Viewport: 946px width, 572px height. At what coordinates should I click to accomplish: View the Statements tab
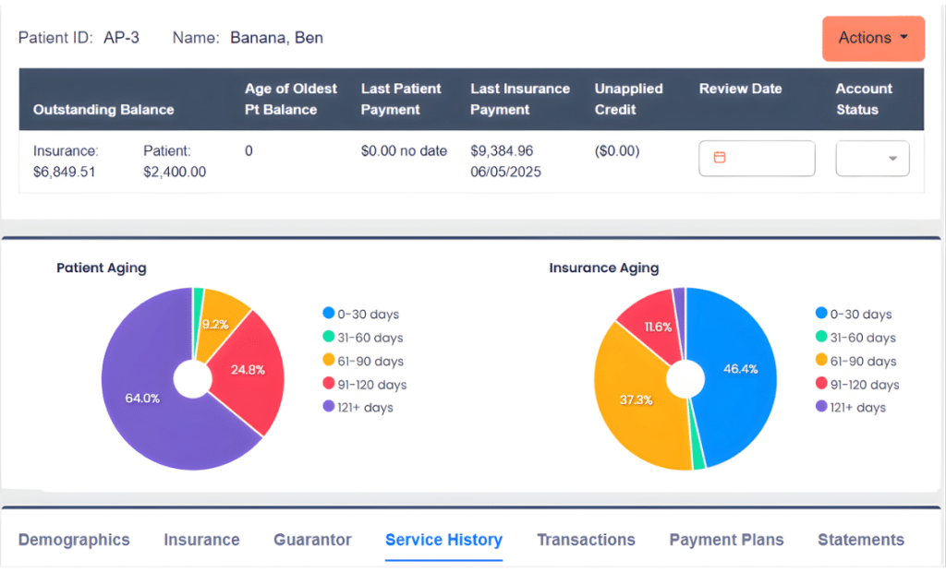pyautogui.click(x=860, y=540)
